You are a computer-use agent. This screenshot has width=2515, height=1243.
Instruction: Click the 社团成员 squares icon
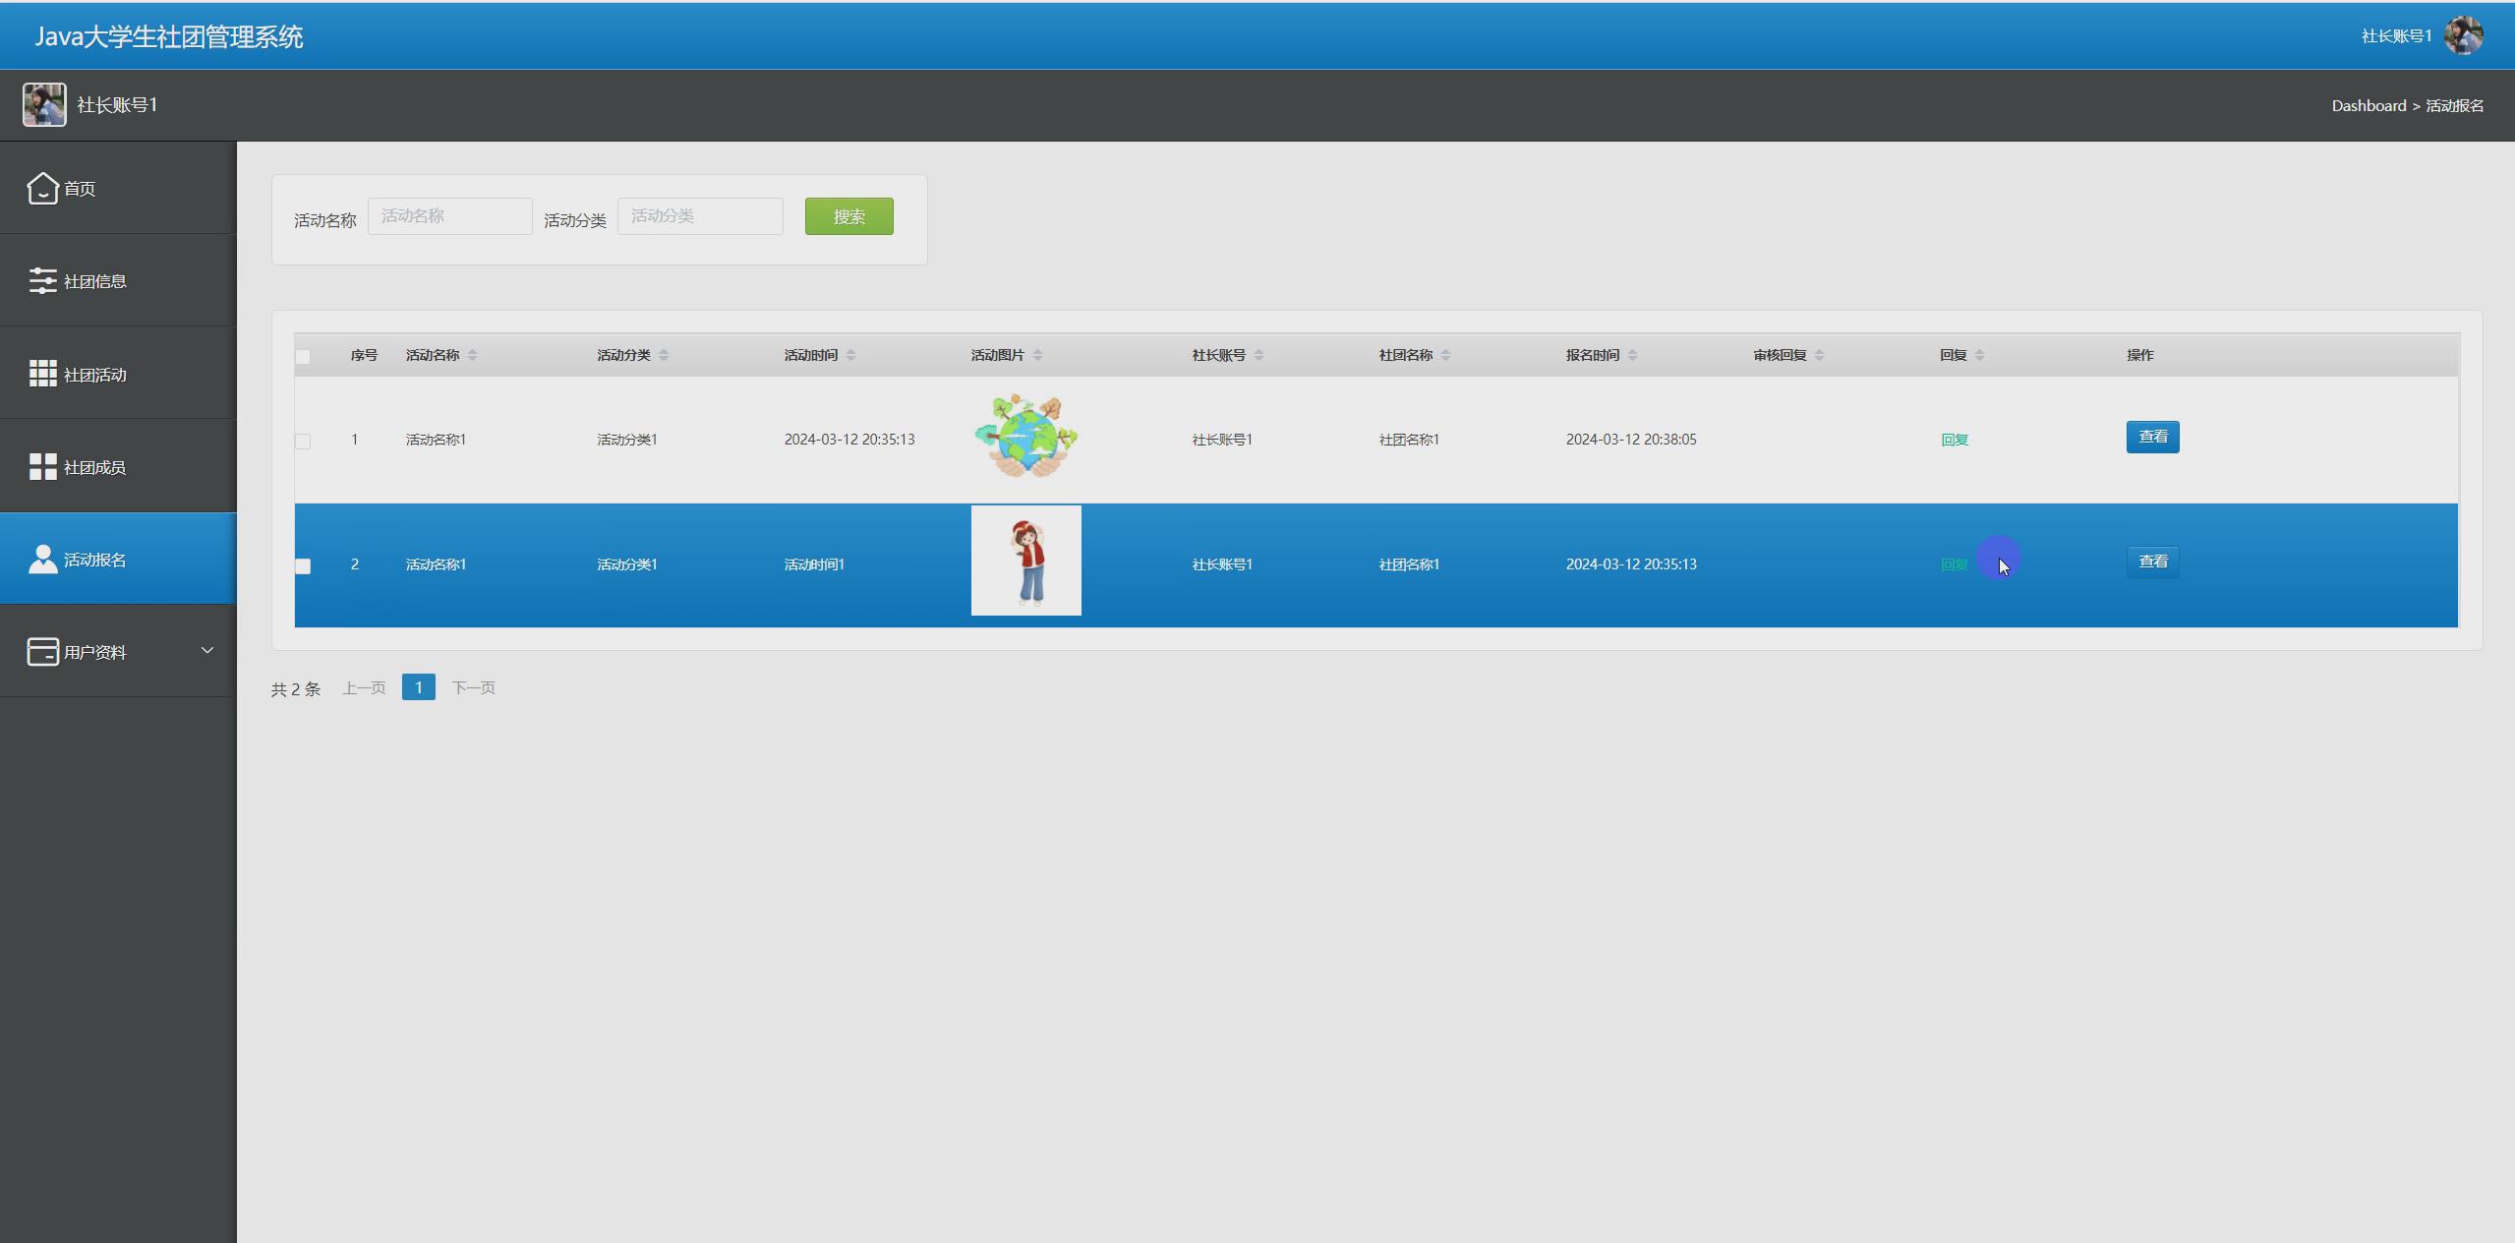[x=42, y=467]
